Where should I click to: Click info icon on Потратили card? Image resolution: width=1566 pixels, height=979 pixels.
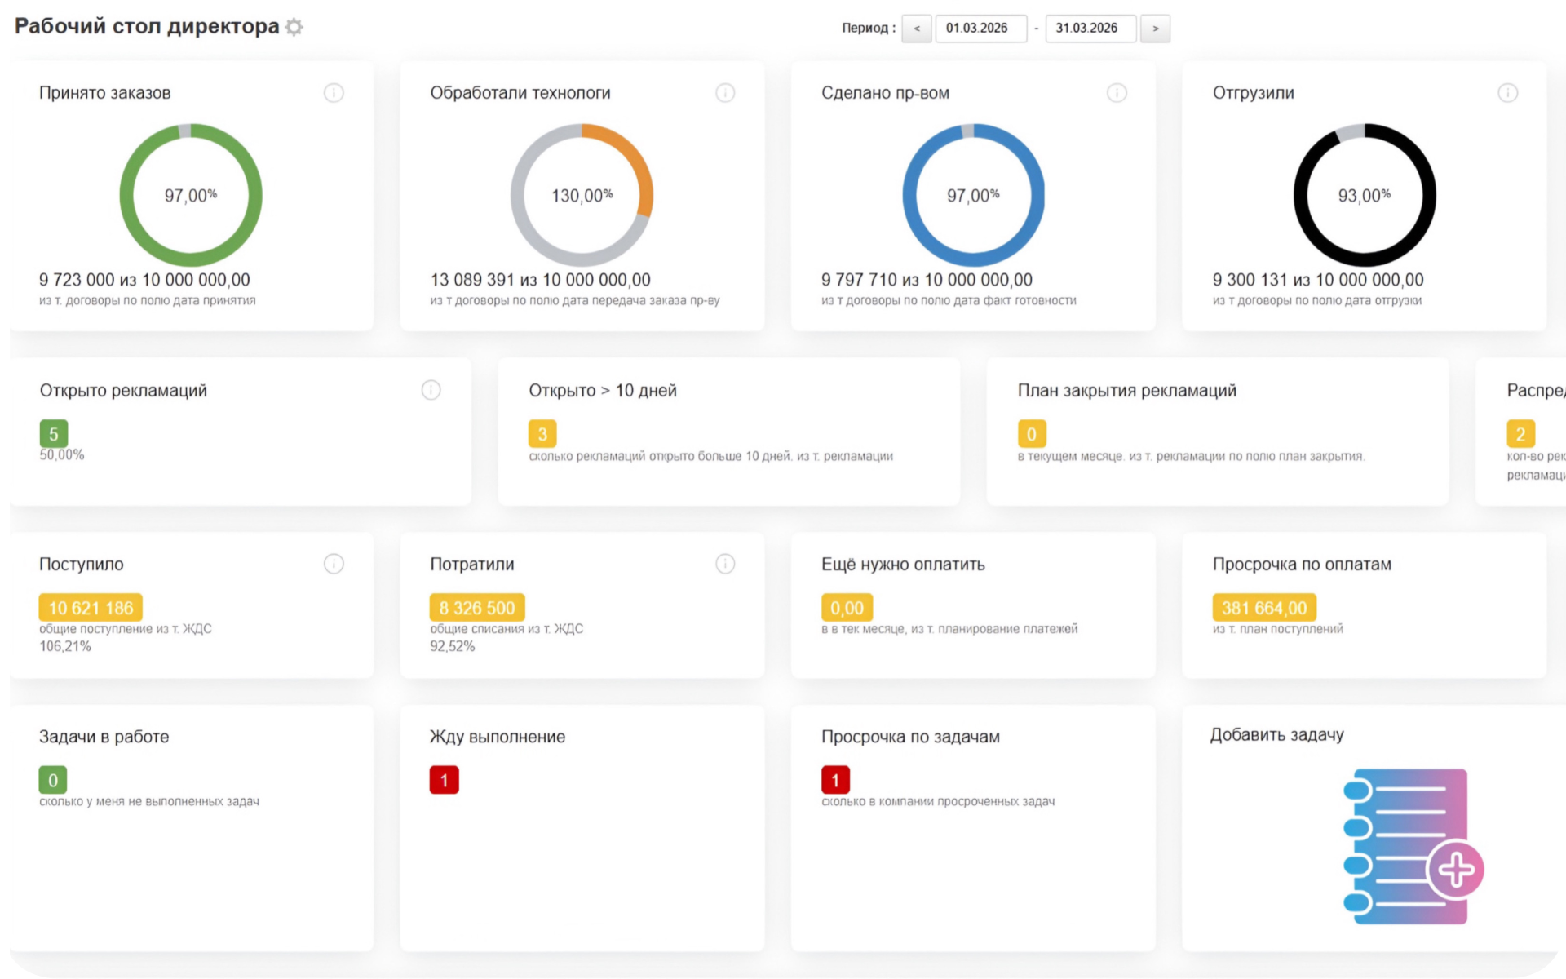coord(725,564)
